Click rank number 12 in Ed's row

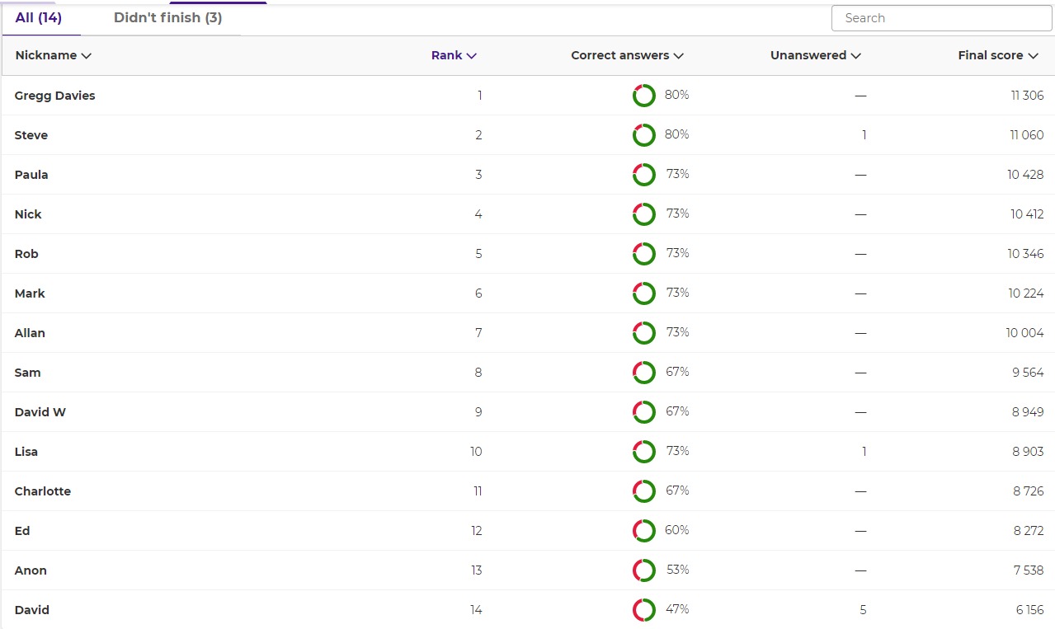coord(477,531)
